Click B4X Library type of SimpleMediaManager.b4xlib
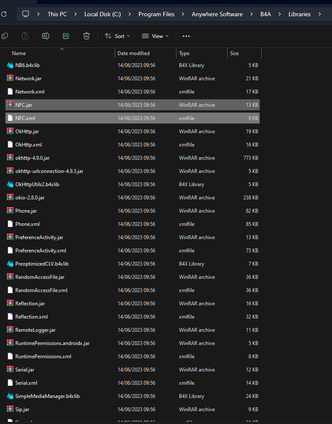The width and height of the screenshot is (332, 424). pyautogui.click(x=191, y=396)
